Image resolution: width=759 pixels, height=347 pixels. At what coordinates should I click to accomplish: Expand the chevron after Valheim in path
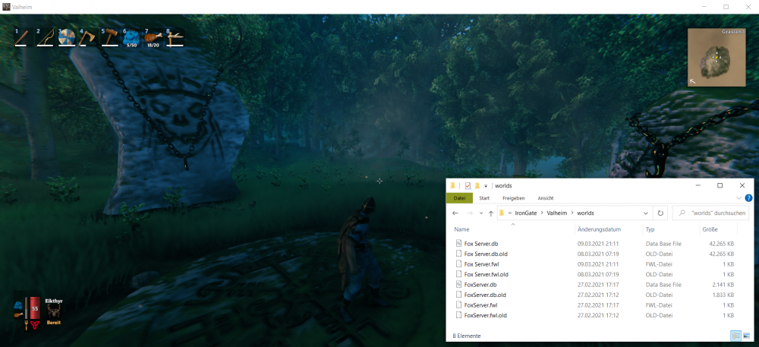(x=573, y=213)
